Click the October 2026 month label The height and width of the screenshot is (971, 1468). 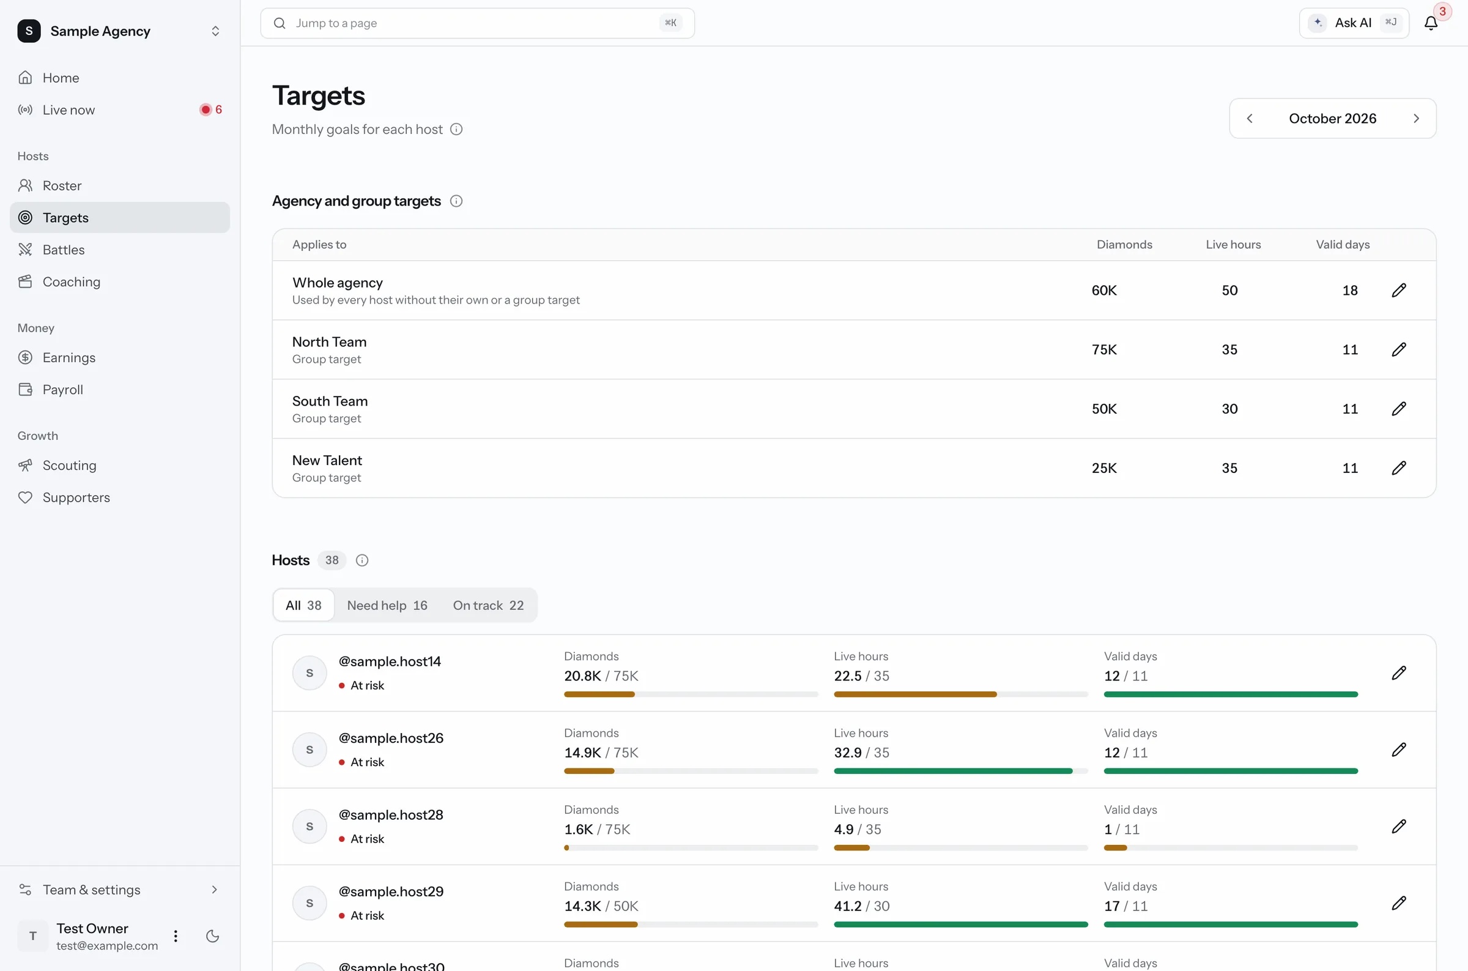(1332, 118)
